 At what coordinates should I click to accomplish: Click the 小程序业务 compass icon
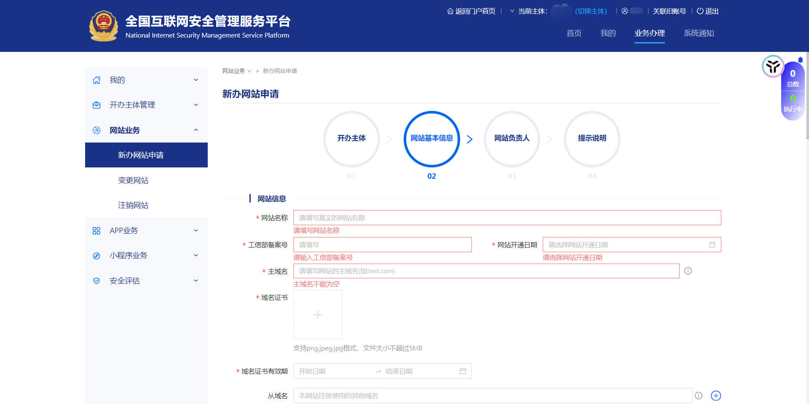point(96,255)
